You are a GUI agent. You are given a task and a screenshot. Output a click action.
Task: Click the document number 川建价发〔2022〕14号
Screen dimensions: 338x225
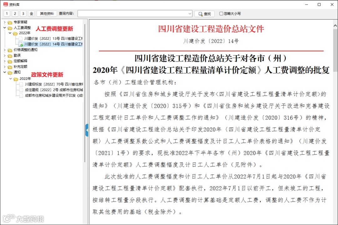point(211,41)
